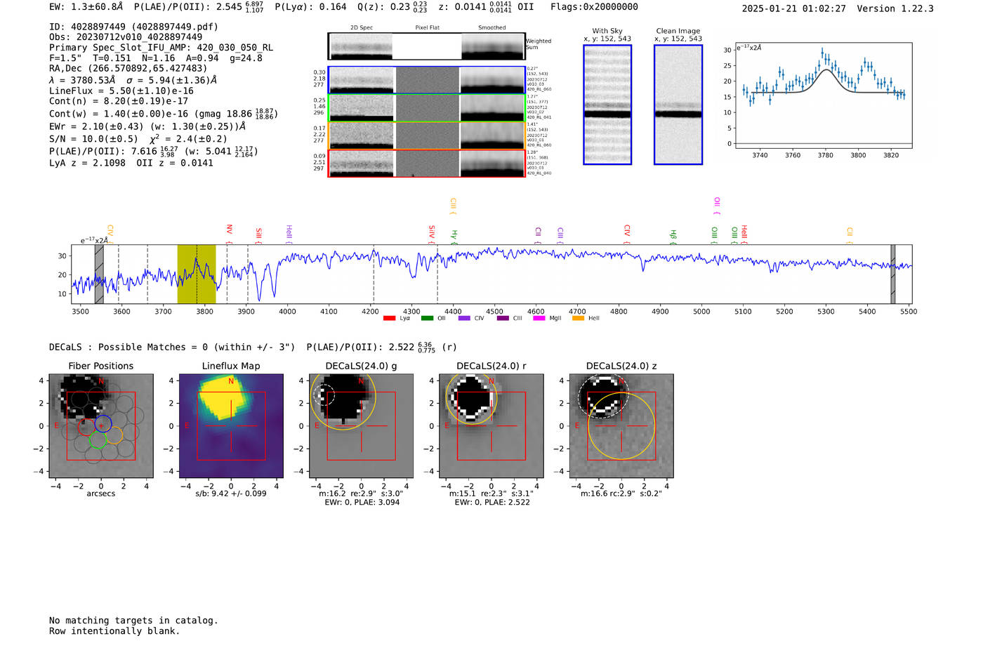Click the red NV line marker label
983x669 pixels.
tap(229, 232)
